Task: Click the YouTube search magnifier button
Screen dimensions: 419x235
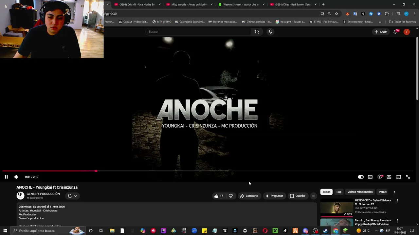Action: tap(257, 32)
